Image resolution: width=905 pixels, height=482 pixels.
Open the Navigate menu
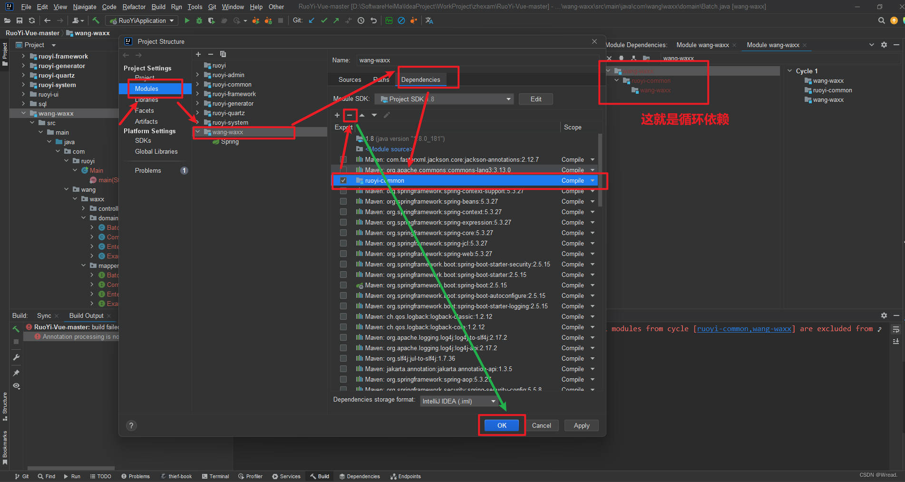[x=85, y=7]
